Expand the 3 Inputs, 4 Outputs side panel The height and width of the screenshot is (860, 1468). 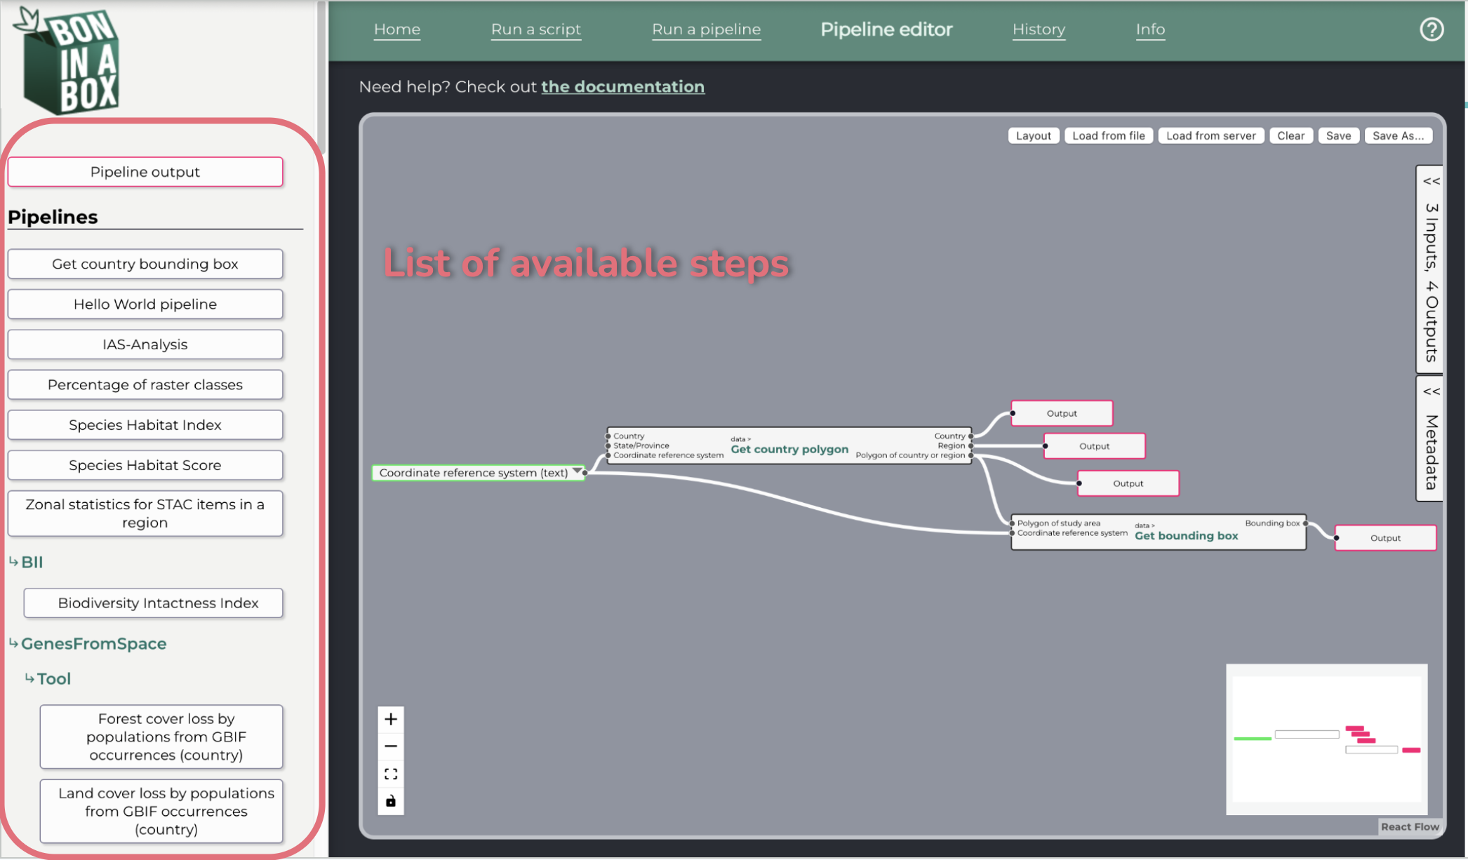(1431, 270)
